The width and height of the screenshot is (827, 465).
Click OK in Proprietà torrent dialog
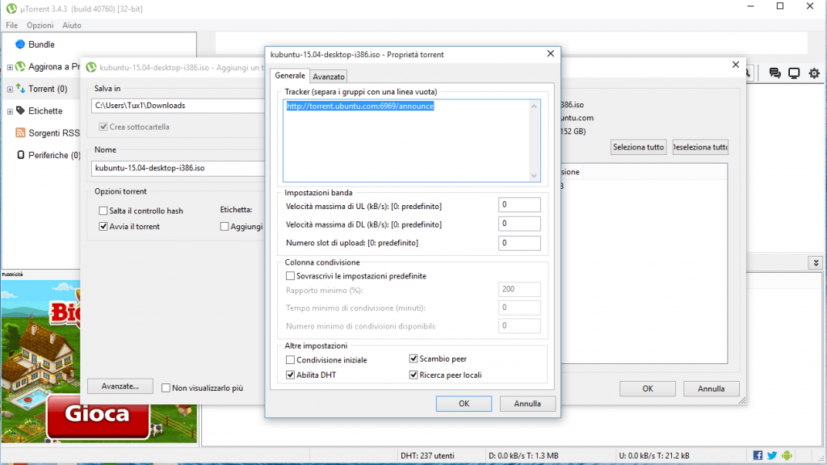pos(464,404)
